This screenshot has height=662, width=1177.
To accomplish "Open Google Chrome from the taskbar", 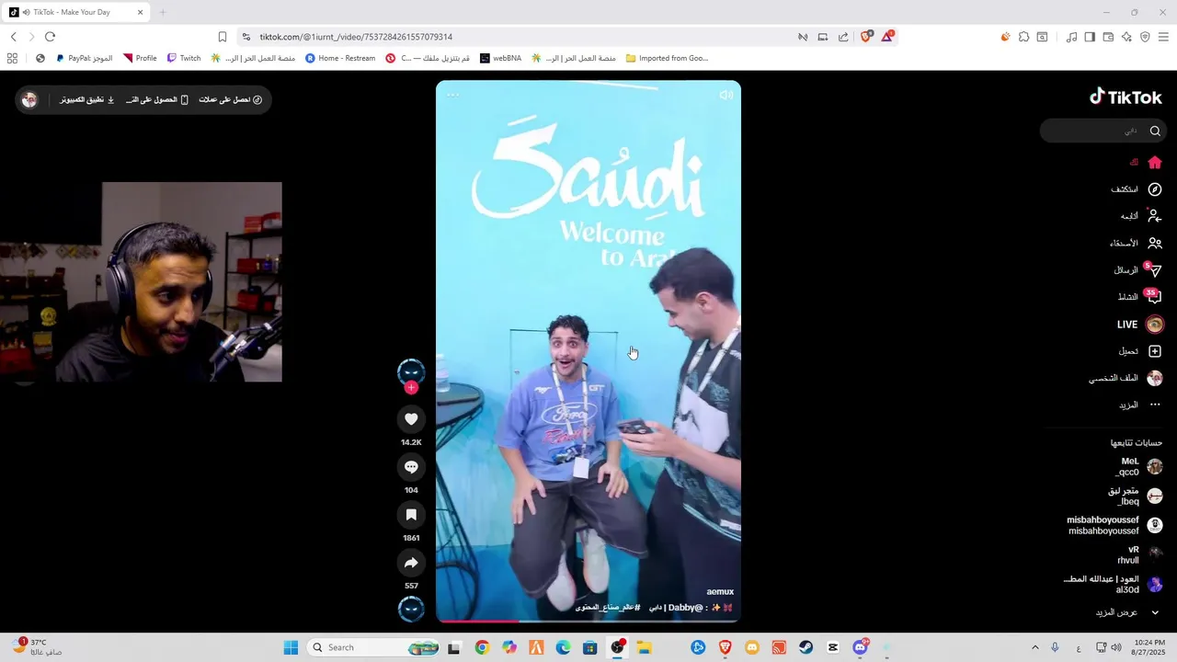I will tap(482, 647).
